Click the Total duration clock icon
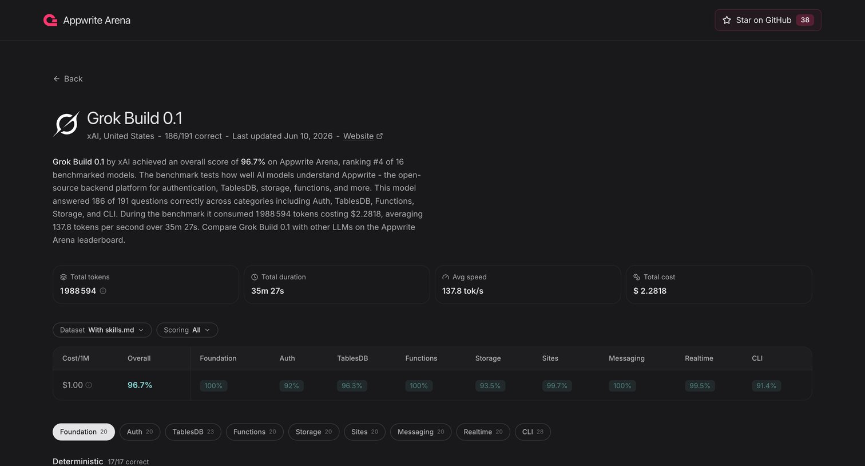This screenshot has height=466, width=865. (255, 277)
